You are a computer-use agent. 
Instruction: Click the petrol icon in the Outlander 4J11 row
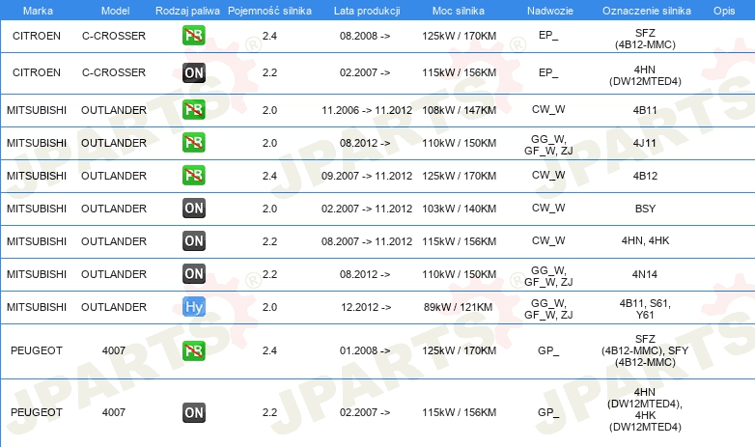pos(193,143)
